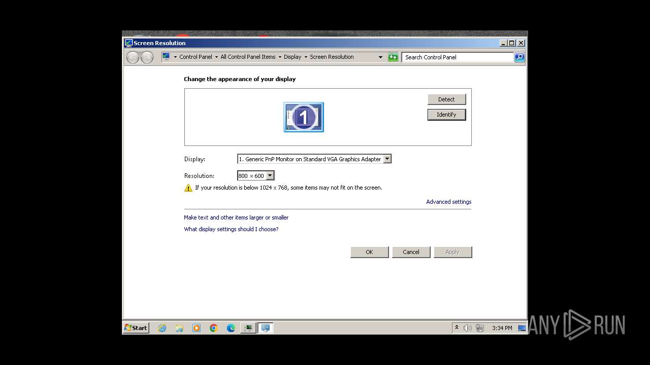The image size is (650, 365).
Task: Click the Show desktop tray icon
Action: click(522, 328)
